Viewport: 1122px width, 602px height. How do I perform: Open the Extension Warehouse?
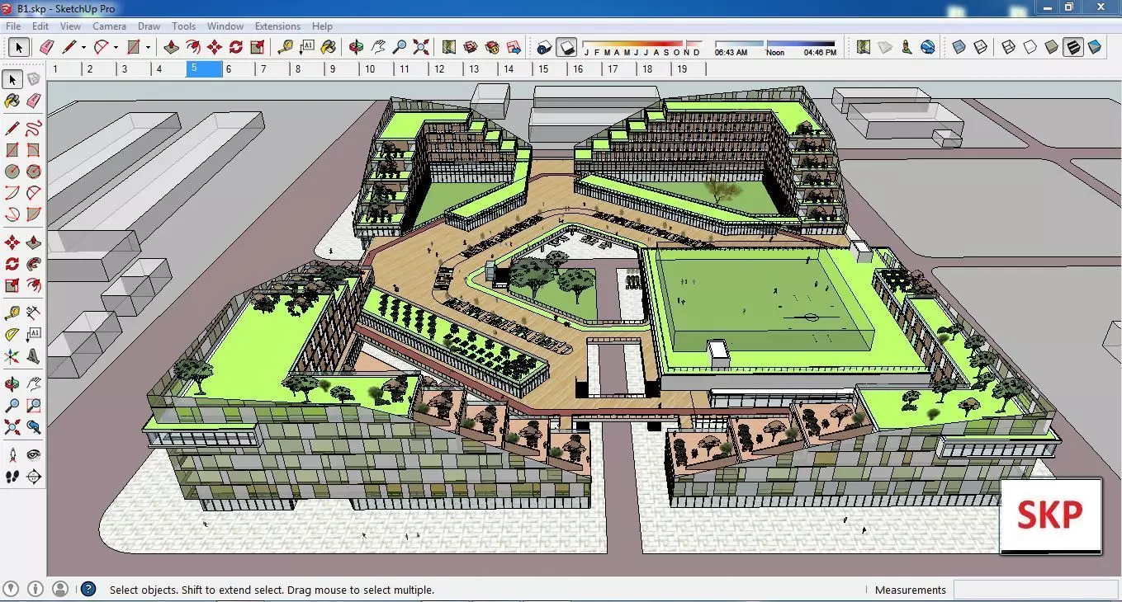pyautogui.click(x=492, y=47)
